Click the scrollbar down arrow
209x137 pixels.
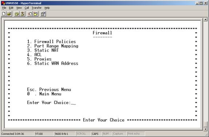pyautogui.click(x=205, y=129)
